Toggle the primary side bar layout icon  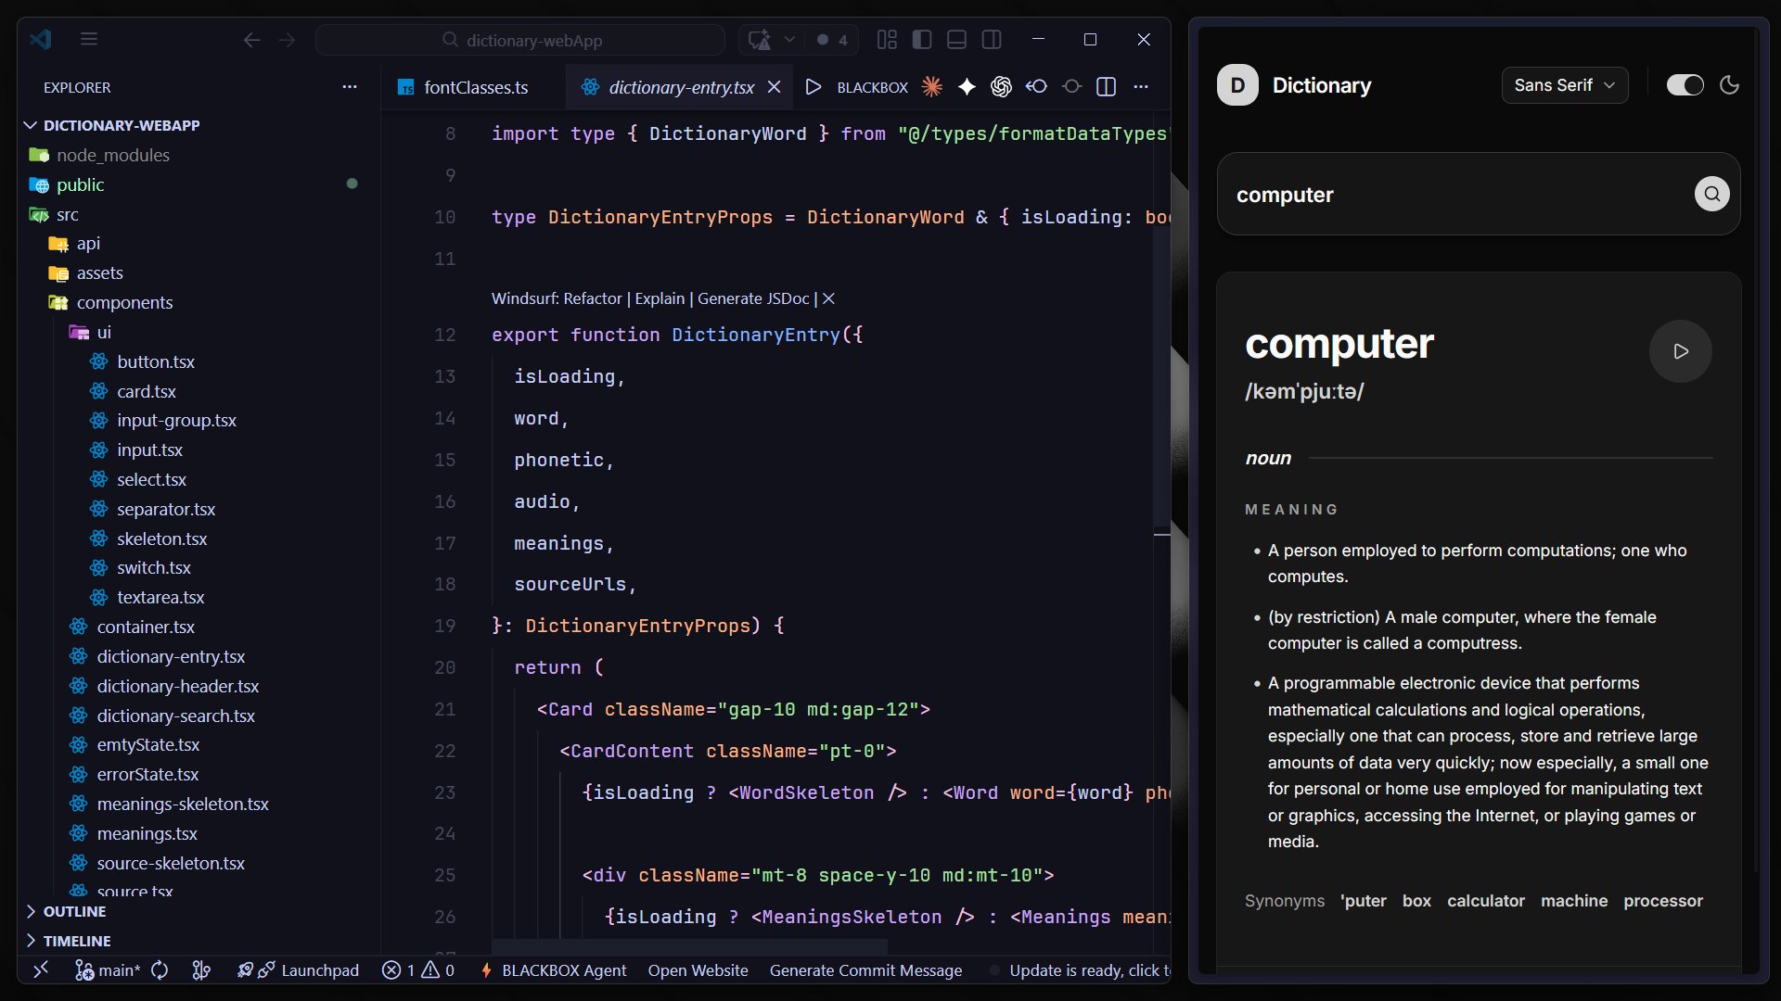[921, 40]
